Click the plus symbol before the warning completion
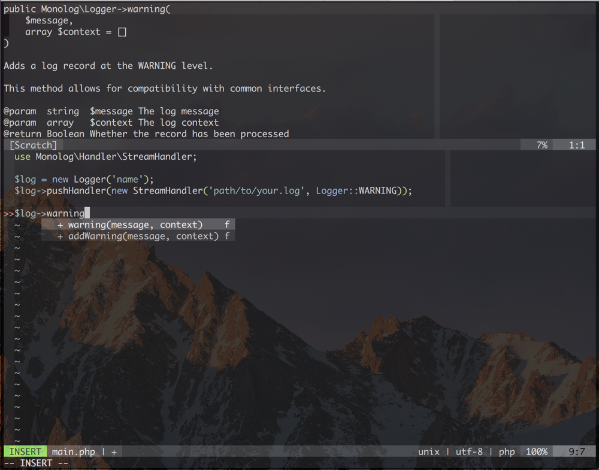599x470 pixels. 60,225
